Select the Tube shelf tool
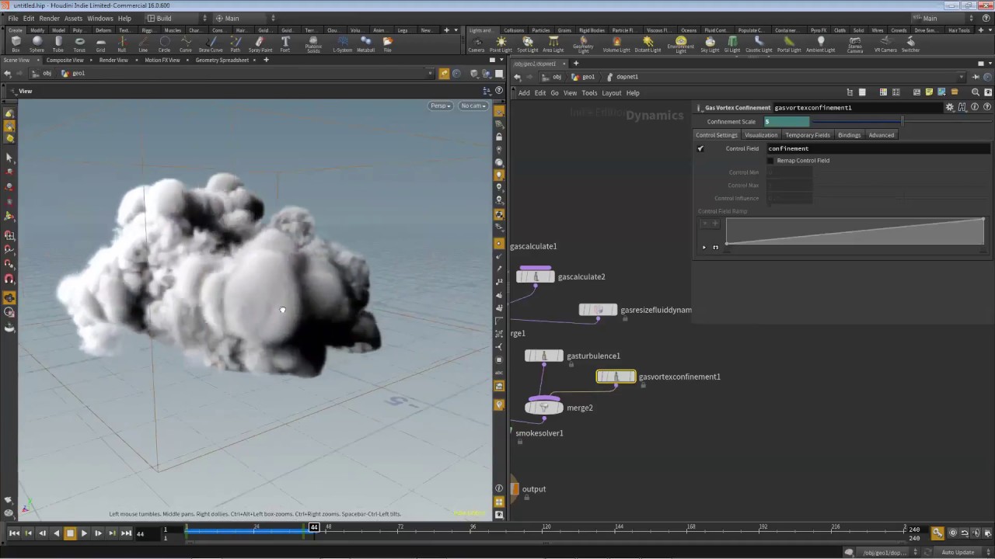This screenshot has height=559, width=995. point(58,43)
